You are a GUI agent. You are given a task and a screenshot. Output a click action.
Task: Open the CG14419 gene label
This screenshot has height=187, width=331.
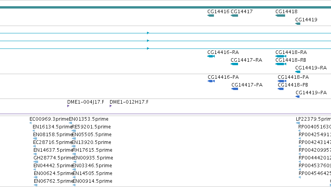[306, 19]
